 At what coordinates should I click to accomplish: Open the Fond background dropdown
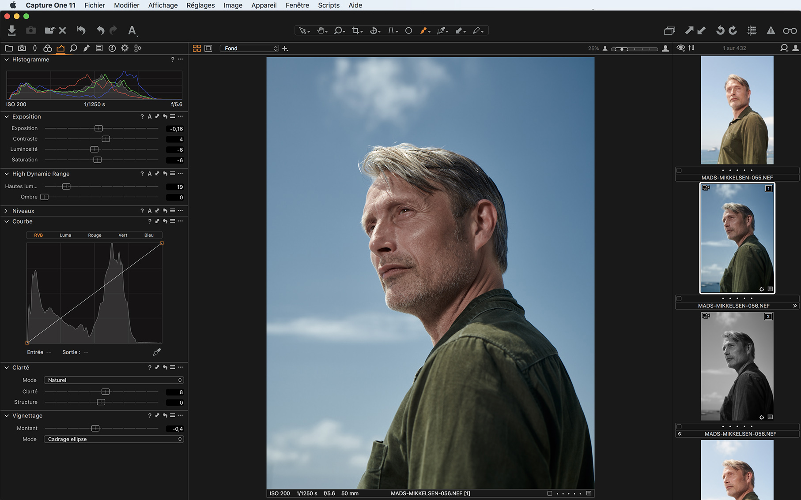[249, 48]
